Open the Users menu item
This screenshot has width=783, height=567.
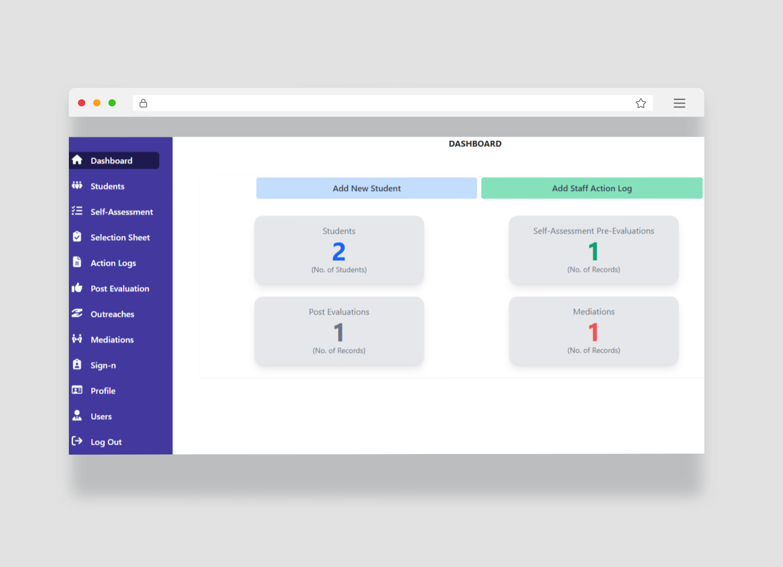pyautogui.click(x=101, y=416)
